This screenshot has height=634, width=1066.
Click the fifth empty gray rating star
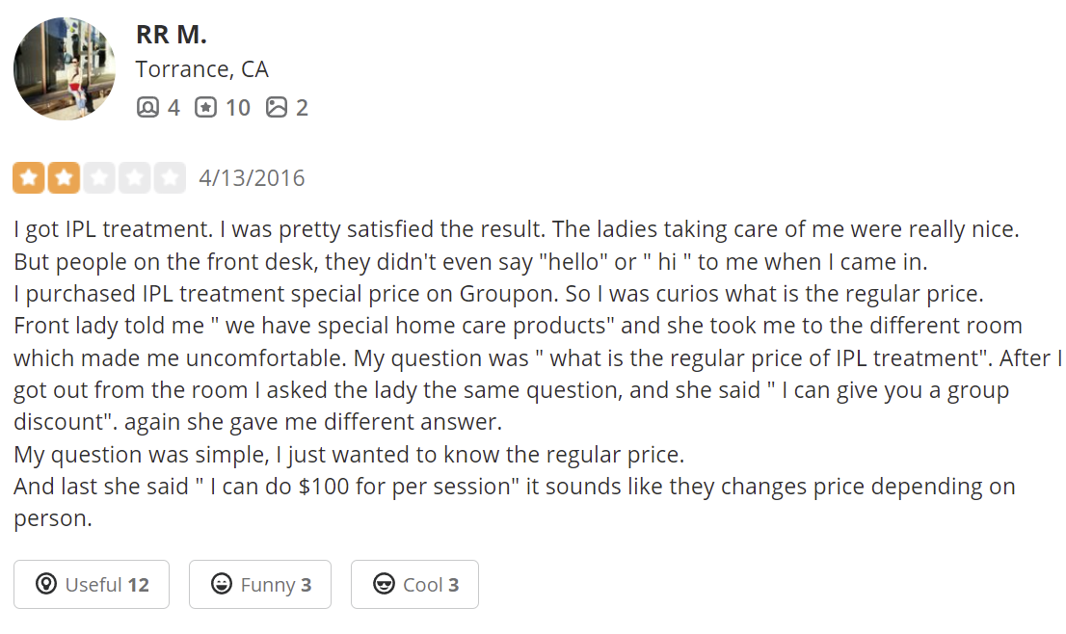[x=170, y=178]
